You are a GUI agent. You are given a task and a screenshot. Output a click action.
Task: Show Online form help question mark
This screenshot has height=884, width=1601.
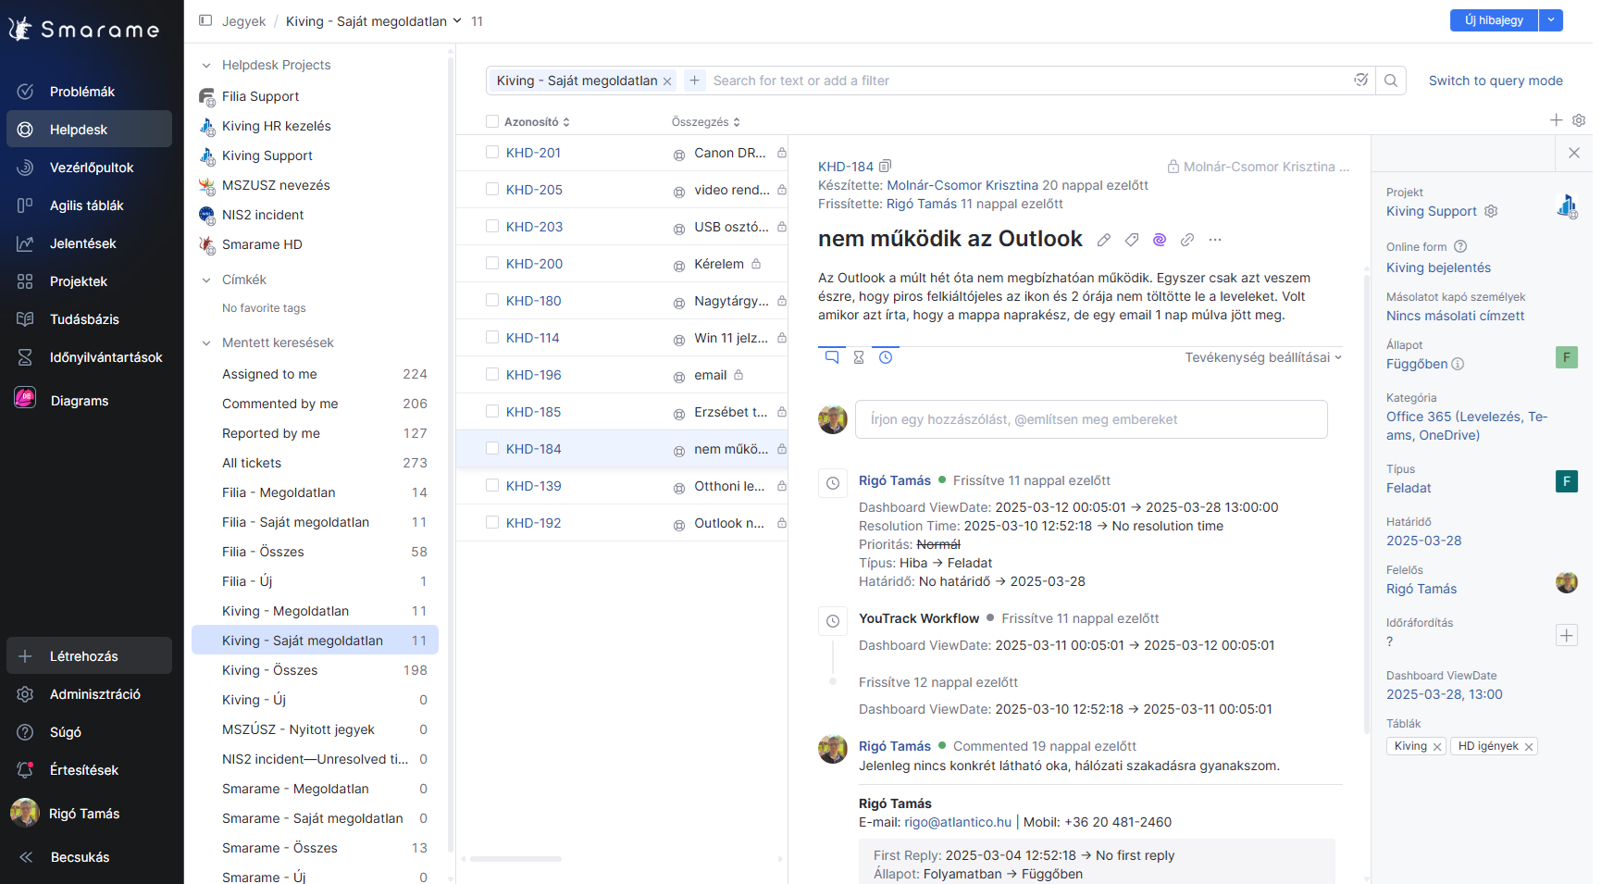click(1460, 246)
